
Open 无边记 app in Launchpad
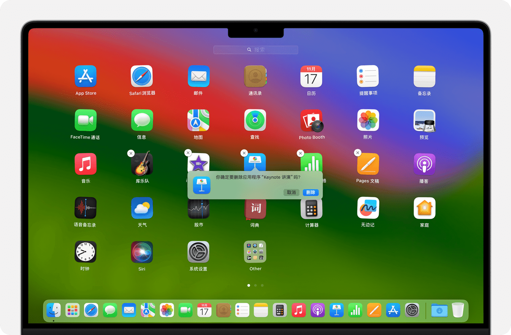(x=368, y=208)
